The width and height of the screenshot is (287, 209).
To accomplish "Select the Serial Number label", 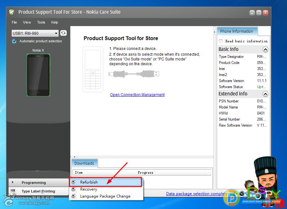I will pos(229,119).
